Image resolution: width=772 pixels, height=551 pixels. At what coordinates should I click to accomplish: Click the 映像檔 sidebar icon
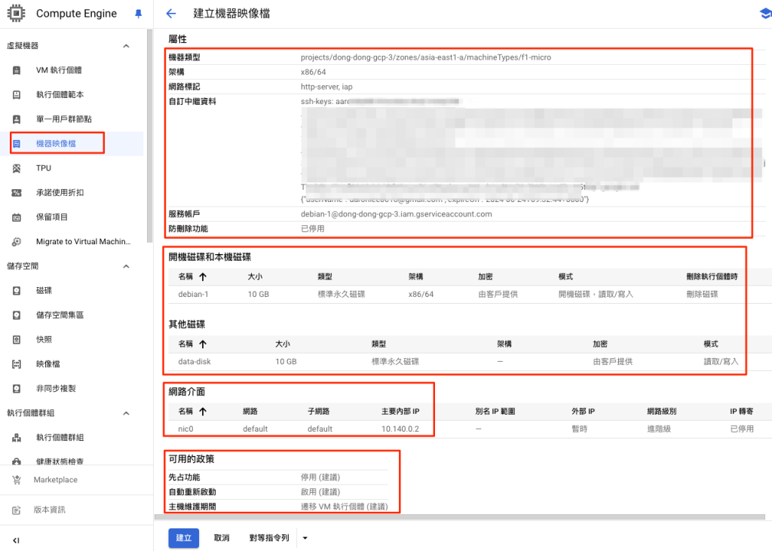pyautogui.click(x=17, y=364)
